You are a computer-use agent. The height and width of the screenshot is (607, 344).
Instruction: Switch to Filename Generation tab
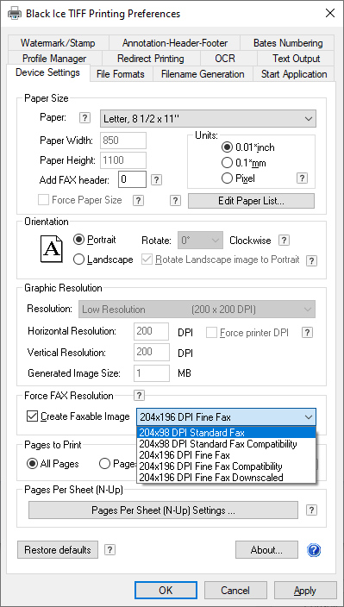coord(203,74)
